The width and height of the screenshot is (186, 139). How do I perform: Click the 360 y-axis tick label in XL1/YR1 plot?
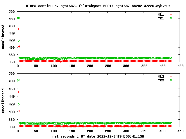click(12, 62)
